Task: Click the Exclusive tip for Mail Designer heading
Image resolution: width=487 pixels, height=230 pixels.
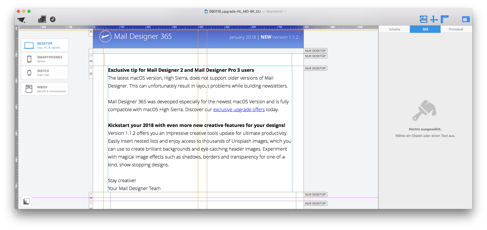Action: (x=181, y=70)
